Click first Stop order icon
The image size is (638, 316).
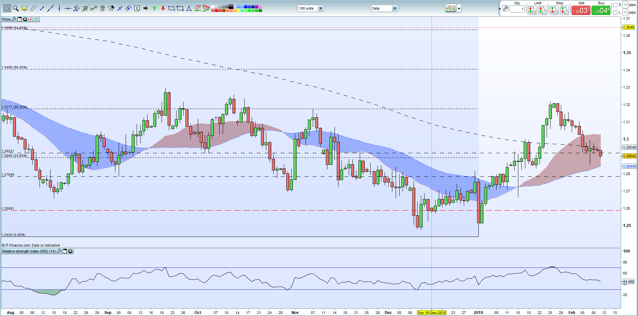tap(554, 10)
